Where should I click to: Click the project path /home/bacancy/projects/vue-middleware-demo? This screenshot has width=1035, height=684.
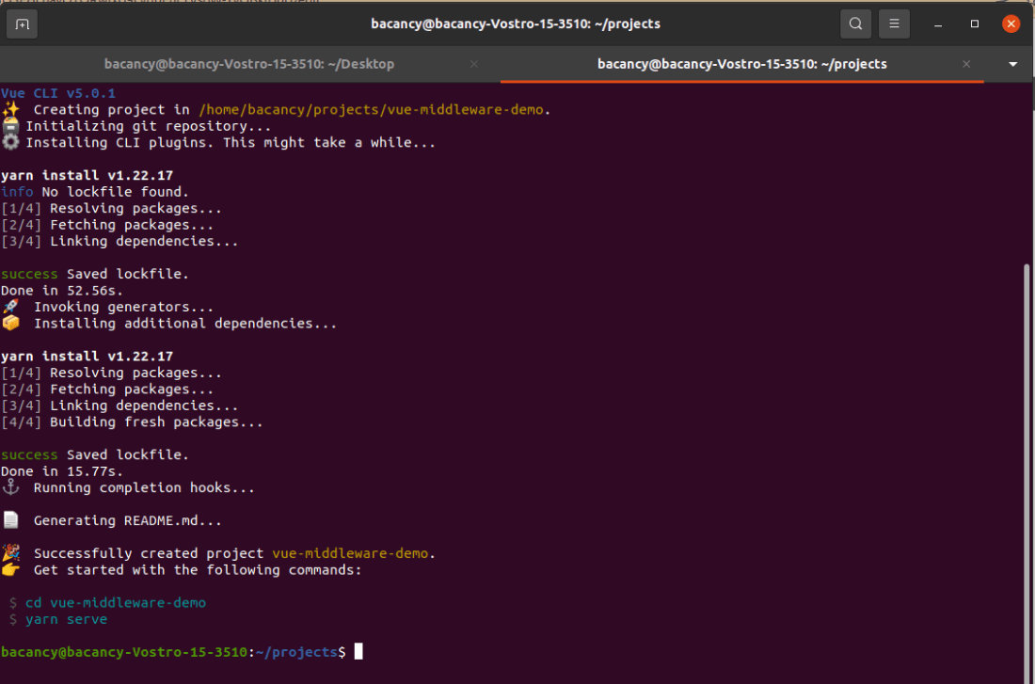373,109
